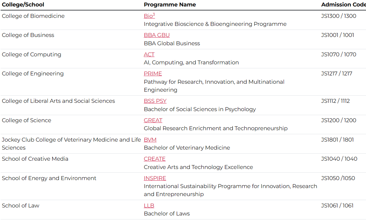Click admission code JS1801 / 1801
This screenshot has width=366, height=221.
337,140
